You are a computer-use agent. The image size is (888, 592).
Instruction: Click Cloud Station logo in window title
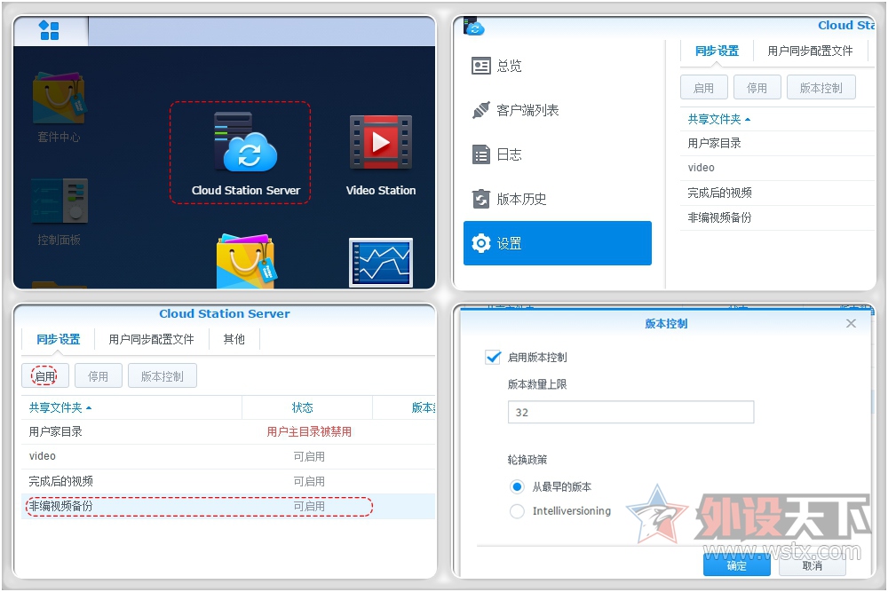[x=473, y=26]
